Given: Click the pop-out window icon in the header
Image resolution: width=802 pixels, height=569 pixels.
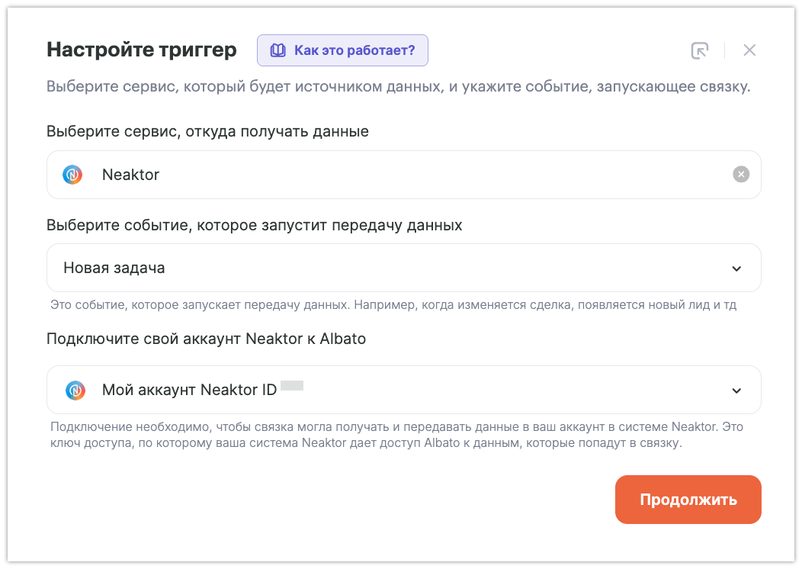Looking at the screenshot, I should point(699,50).
